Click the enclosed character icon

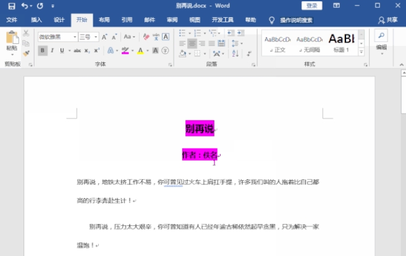point(165,51)
